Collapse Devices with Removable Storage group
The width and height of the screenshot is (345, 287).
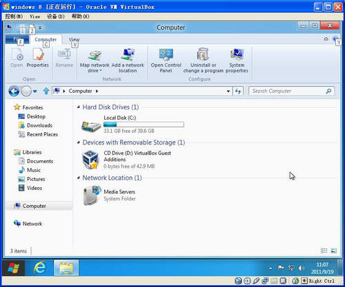[x=79, y=142]
